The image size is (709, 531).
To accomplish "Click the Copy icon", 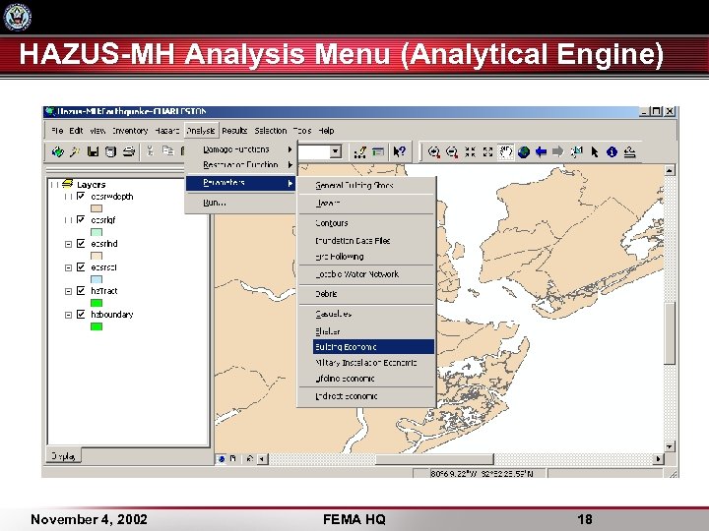I will [x=167, y=150].
